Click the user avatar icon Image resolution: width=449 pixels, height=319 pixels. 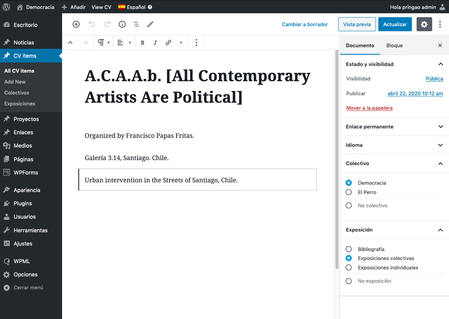click(x=442, y=7)
